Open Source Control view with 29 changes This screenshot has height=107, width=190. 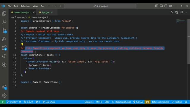(x=4, y=31)
